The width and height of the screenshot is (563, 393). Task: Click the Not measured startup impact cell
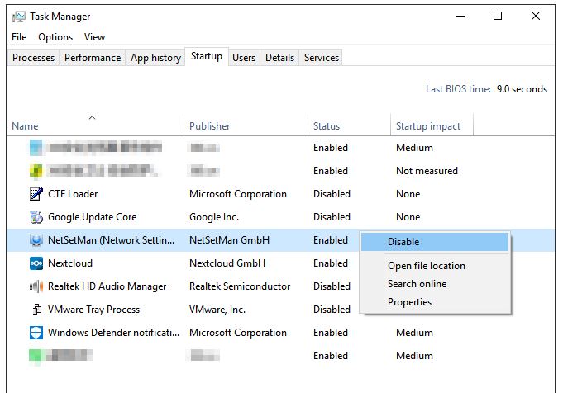pyautogui.click(x=427, y=171)
